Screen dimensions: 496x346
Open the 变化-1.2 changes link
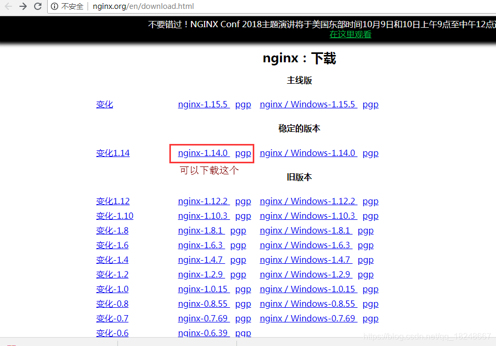[112, 275]
